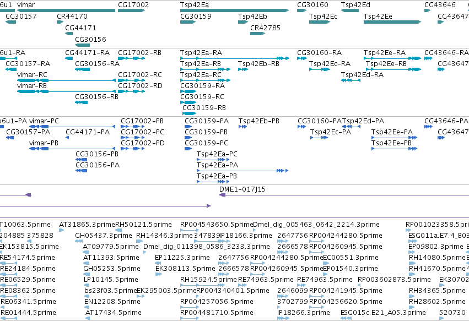The width and height of the screenshot is (469, 321).
Task: Open the Tsp42Ec gene feature
Action: click(x=320, y=22)
